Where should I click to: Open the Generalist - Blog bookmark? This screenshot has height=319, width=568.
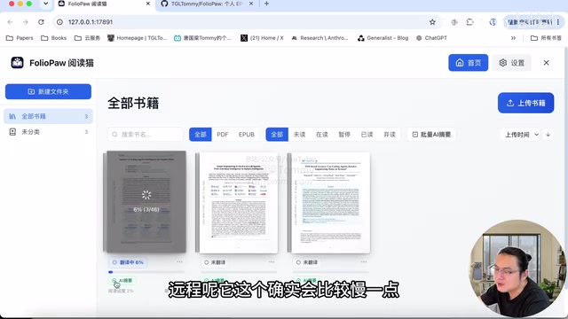(383, 38)
